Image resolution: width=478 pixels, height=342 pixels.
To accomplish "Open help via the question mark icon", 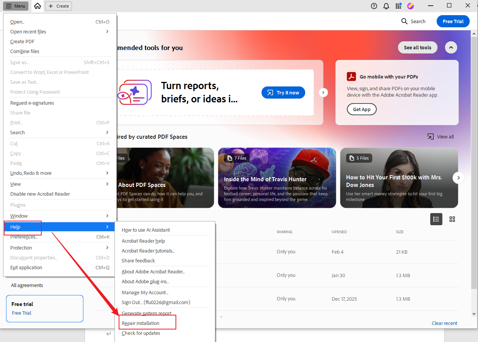I will [x=374, y=6].
